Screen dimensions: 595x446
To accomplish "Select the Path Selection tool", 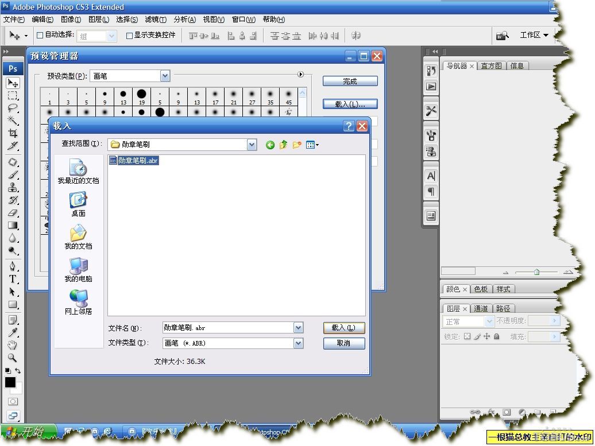I will [13, 292].
